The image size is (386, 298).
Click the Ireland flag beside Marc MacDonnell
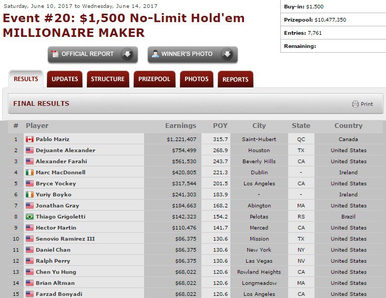point(29,173)
